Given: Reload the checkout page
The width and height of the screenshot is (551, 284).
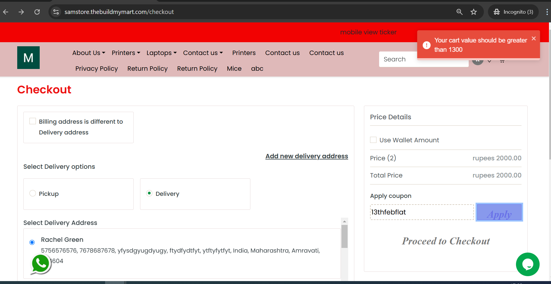Looking at the screenshot, I should tap(37, 12).
